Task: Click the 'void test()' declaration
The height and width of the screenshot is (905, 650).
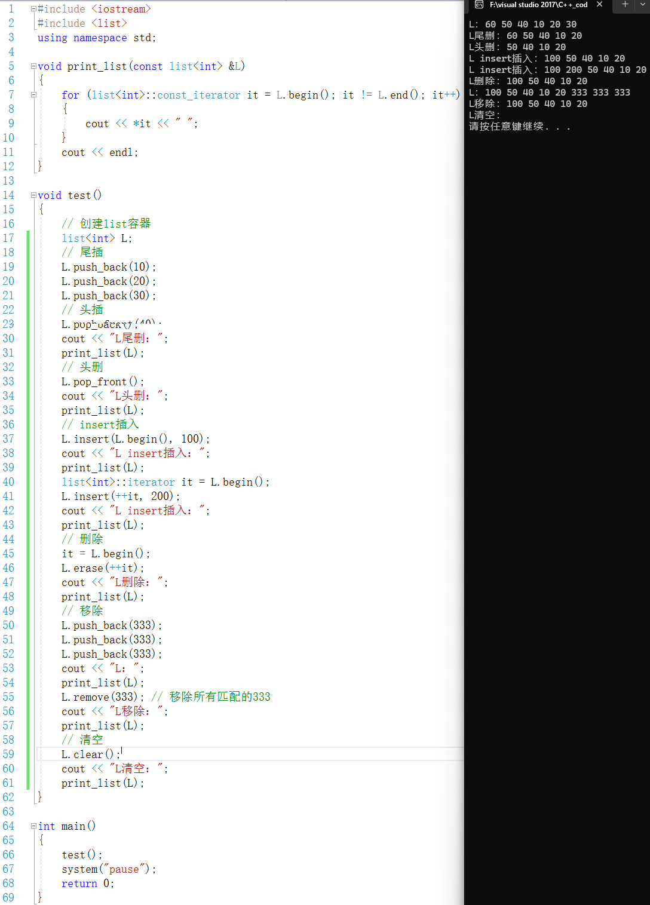Action: (x=70, y=195)
